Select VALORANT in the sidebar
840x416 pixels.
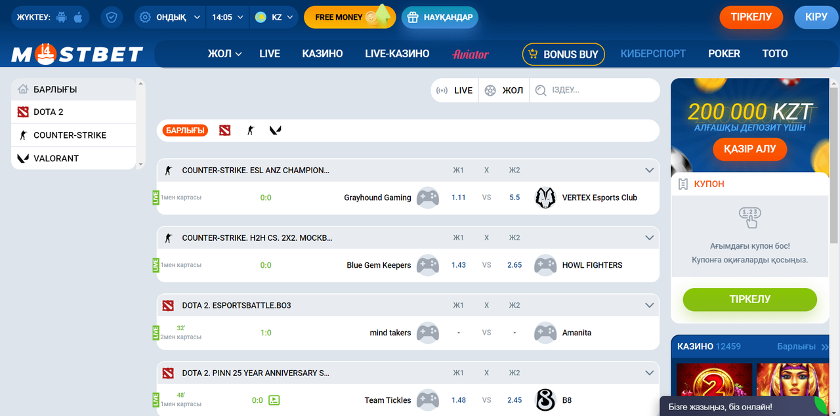point(73,158)
